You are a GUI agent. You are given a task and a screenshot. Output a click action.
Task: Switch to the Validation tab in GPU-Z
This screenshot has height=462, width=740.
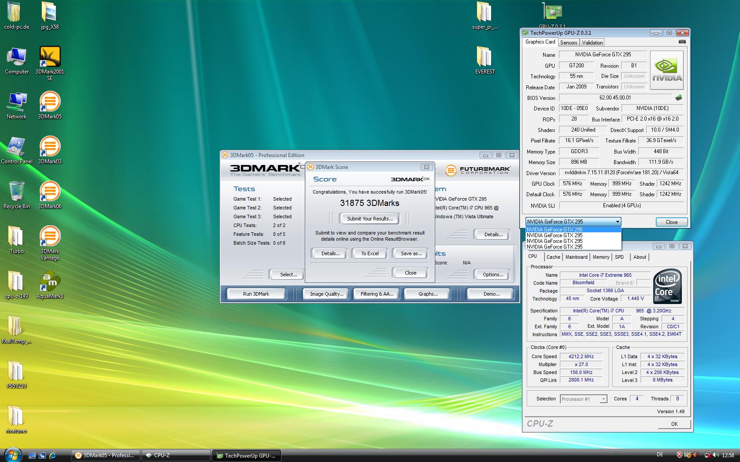[592, 43]
